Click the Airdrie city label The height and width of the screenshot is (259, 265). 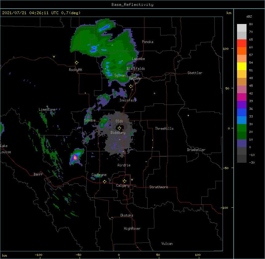(x=124, y=165)
